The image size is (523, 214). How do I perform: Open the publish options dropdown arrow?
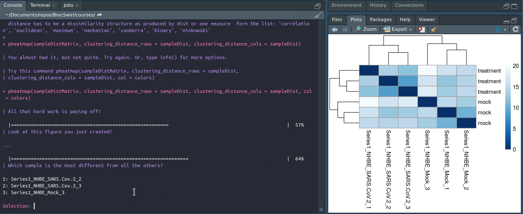[x=505, y=30]
